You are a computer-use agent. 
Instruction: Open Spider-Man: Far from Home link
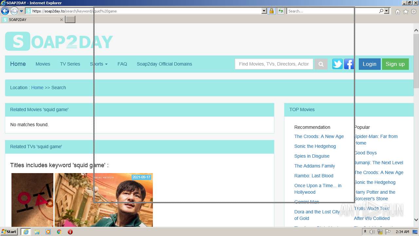(x=376, y=140)
